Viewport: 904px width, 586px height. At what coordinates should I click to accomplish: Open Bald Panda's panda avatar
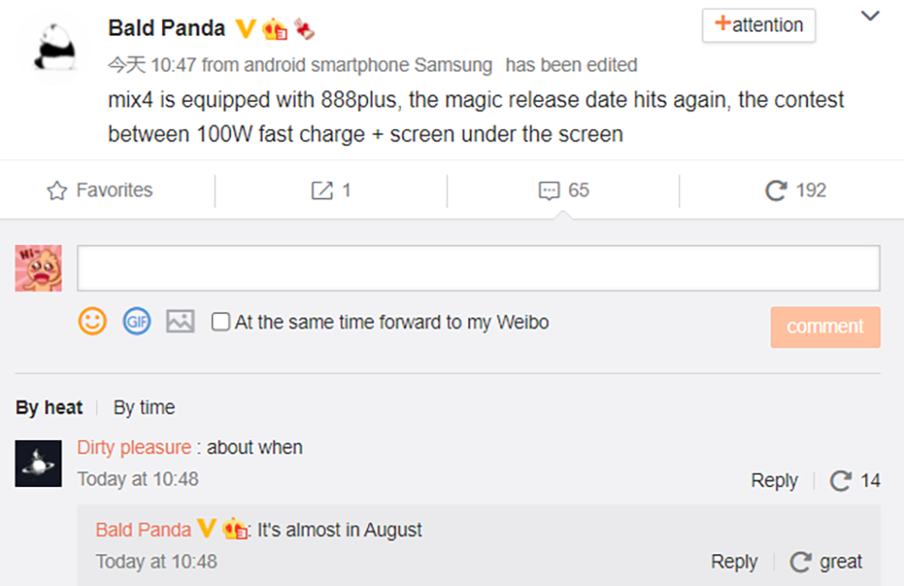56,48
